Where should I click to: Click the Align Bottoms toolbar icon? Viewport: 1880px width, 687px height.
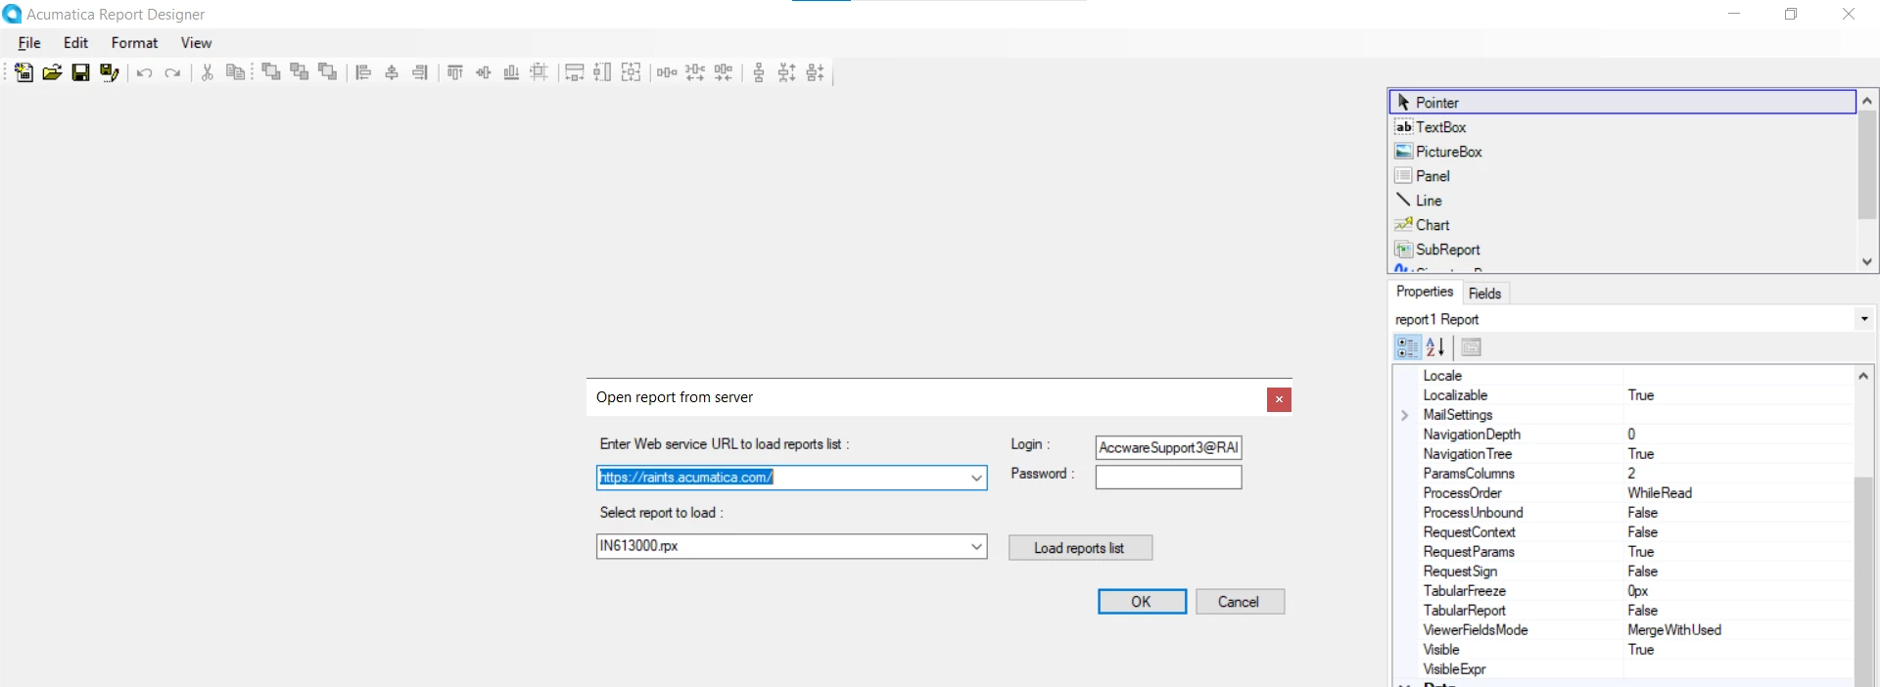[x=511, y=72]
